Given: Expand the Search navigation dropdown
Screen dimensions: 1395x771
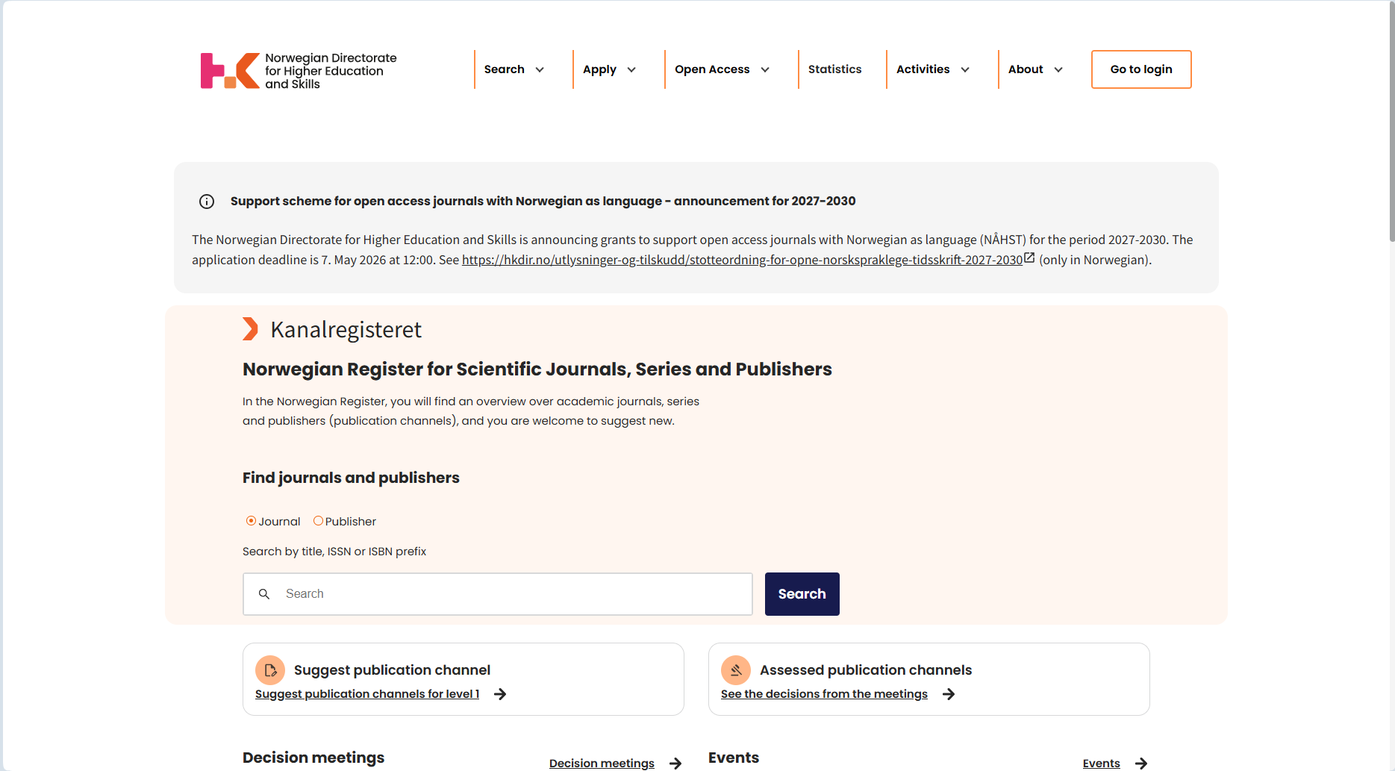Looking at the screenshot, I should click(514, 69).
